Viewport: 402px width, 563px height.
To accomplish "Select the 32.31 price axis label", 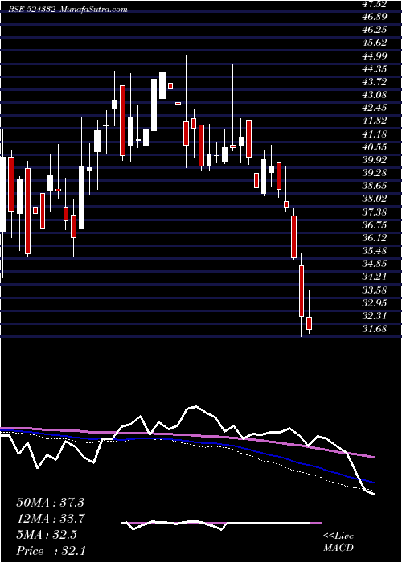I will [375, 316].
